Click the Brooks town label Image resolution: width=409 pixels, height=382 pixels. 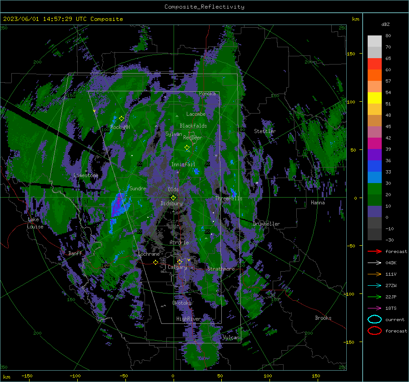[x=323, y=318]
